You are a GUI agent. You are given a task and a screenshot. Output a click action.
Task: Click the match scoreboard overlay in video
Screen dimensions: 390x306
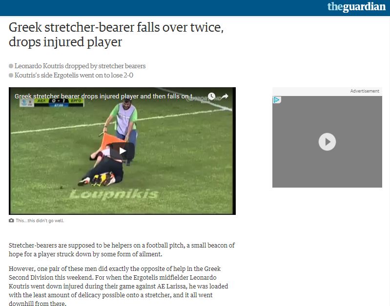click(x=51, y=103)
